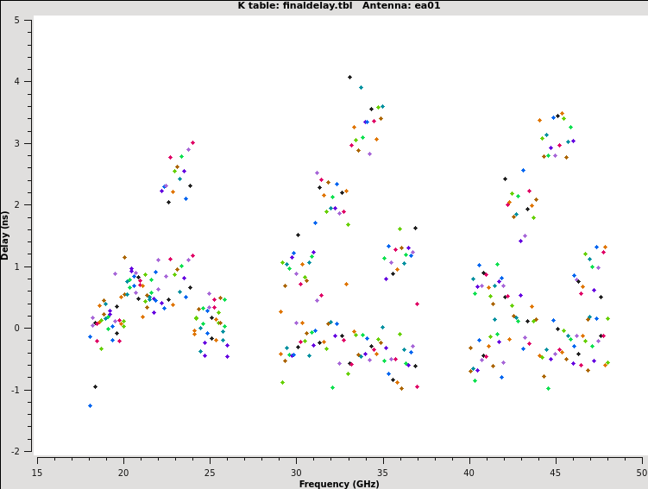
Task: Click y-axis tick label -2
Action: click(x=26, y=451)
